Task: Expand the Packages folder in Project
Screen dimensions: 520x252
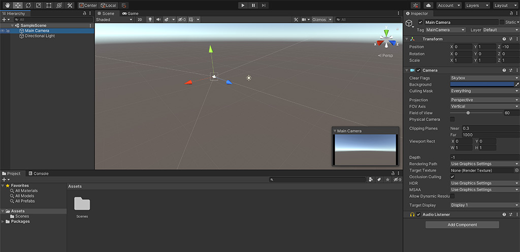Action: 3,222
